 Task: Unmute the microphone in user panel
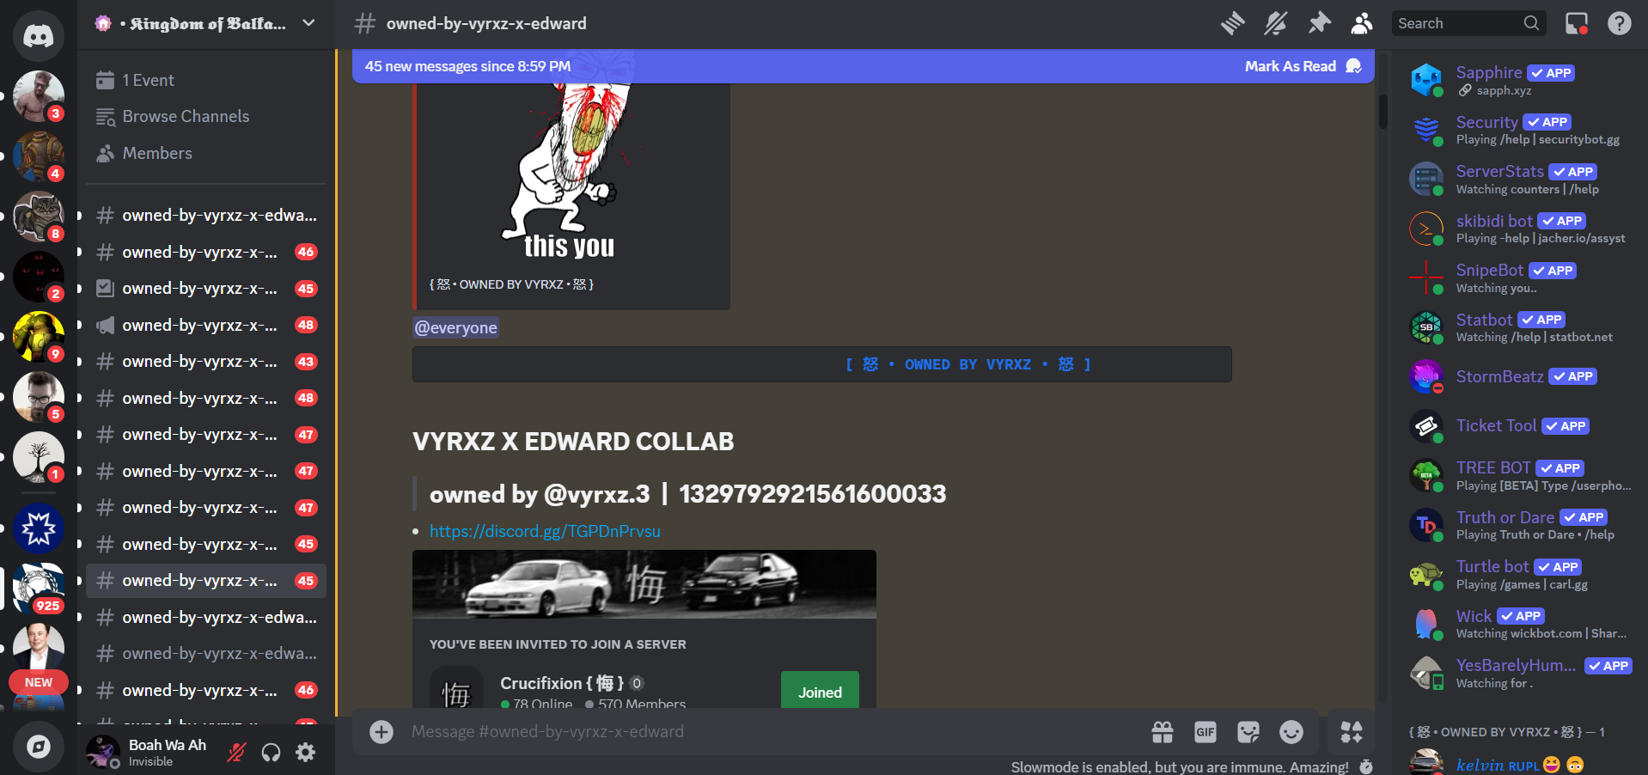236,753
